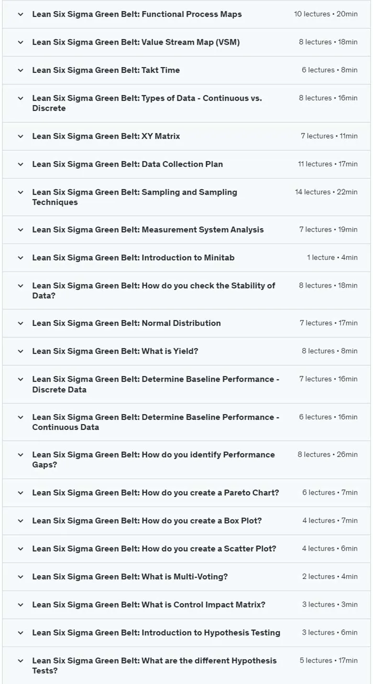Image resolution: width=373 pixels, height=684 pixels.
Task: Select the check the Stability of Data title
Action: [x=154, y=290]
